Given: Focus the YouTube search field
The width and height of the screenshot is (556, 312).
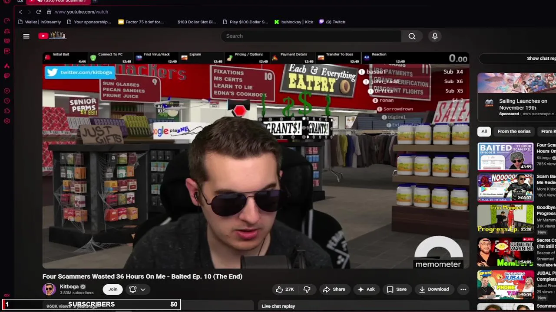Looking at the screenshot, I should tap(311, 36).
